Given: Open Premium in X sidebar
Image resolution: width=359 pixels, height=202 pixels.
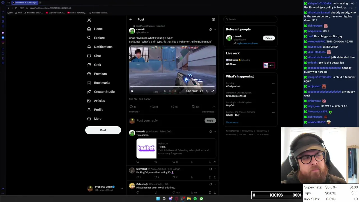Looking at the screenshot, I should [97, 74].
